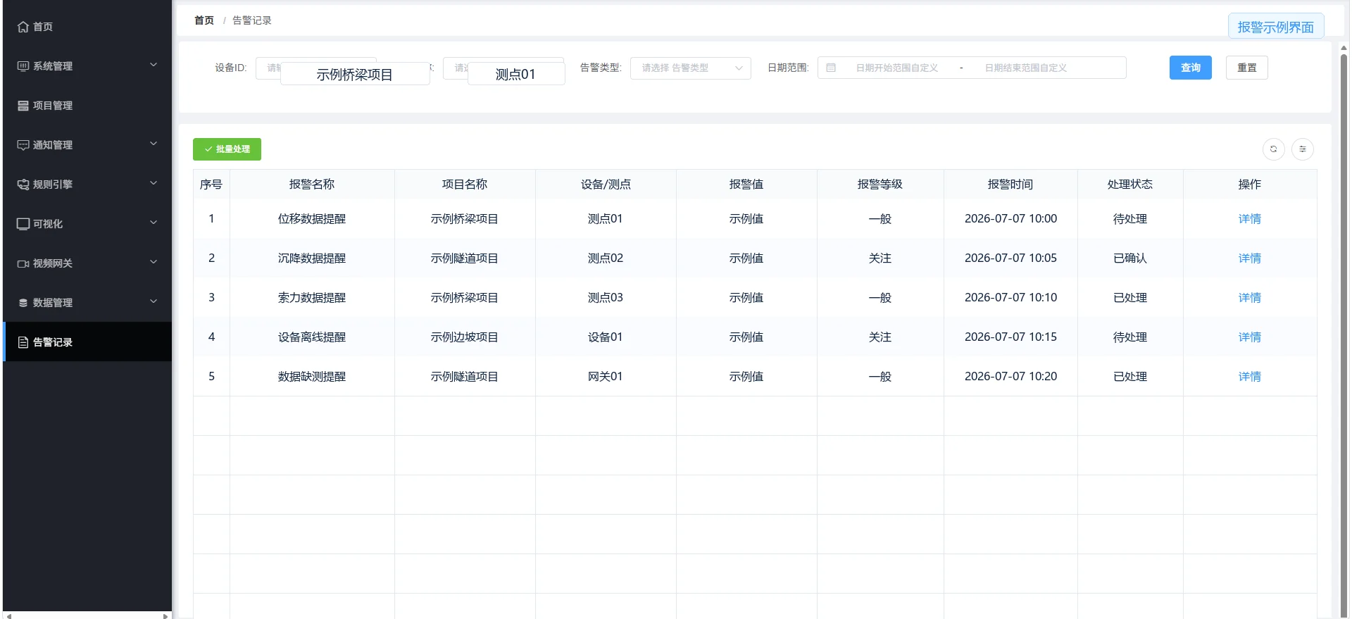Click the 示例桥梁项目 overlay field
The image size is (1352, 619).
(355, 74)
